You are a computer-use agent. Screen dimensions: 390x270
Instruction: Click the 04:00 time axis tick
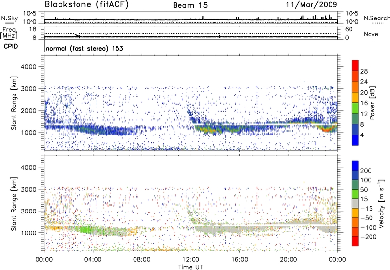[x=93, y=260]
